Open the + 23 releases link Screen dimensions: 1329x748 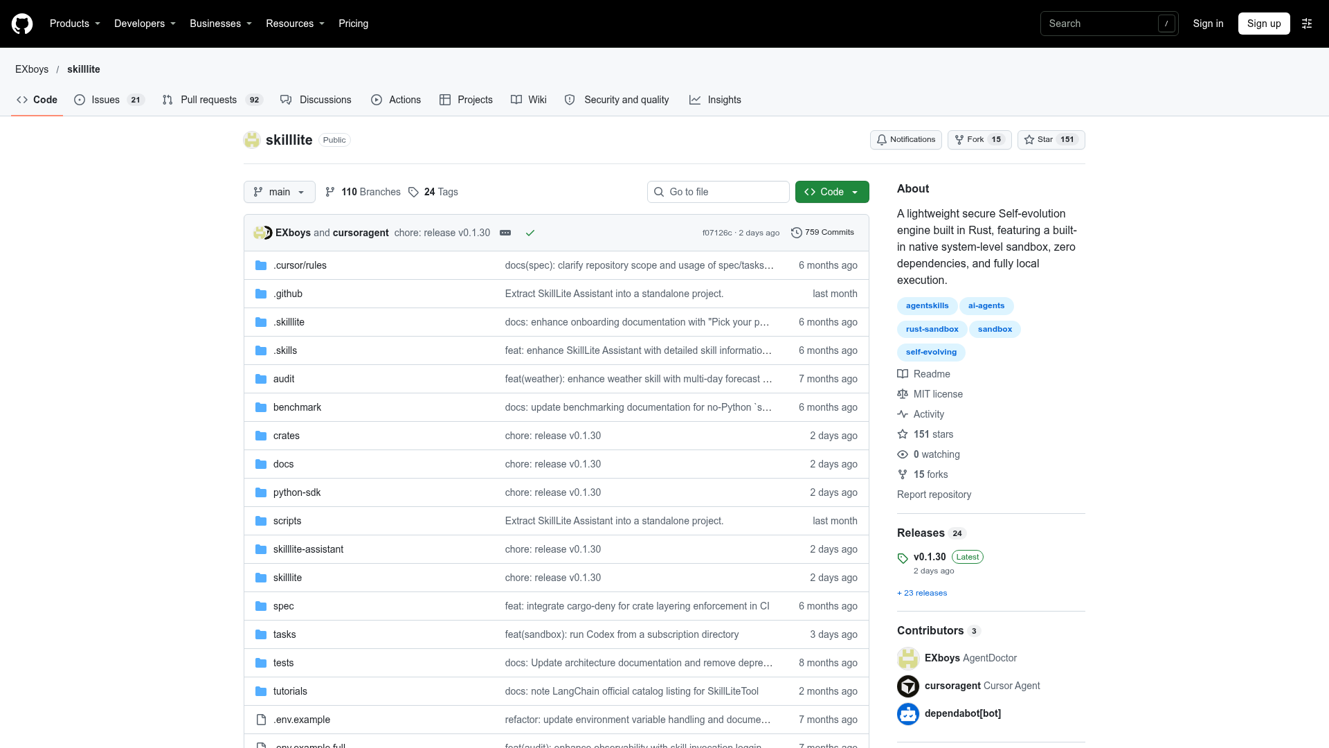point(922,593)
